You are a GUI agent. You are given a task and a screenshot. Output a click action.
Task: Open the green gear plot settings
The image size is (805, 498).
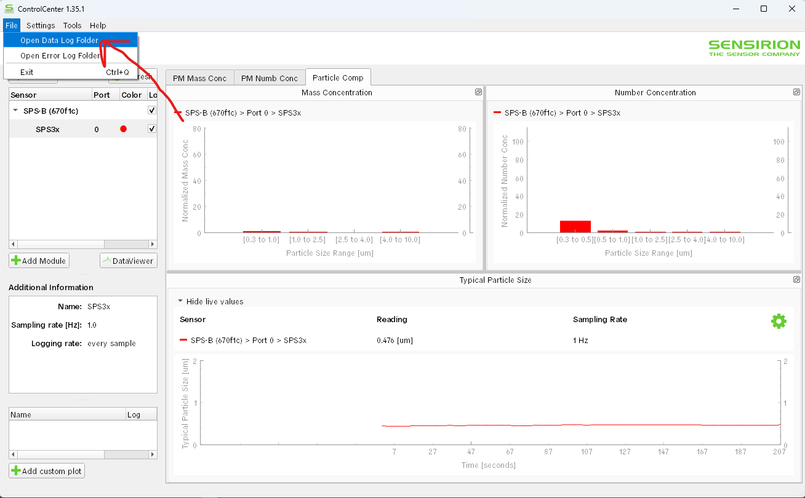[779, 321]
